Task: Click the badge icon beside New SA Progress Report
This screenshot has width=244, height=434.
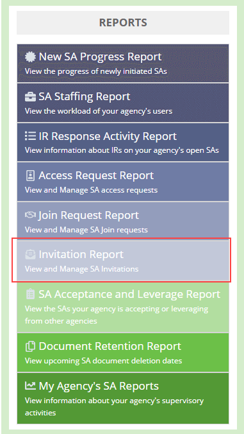Action: (x=30, y=57)
